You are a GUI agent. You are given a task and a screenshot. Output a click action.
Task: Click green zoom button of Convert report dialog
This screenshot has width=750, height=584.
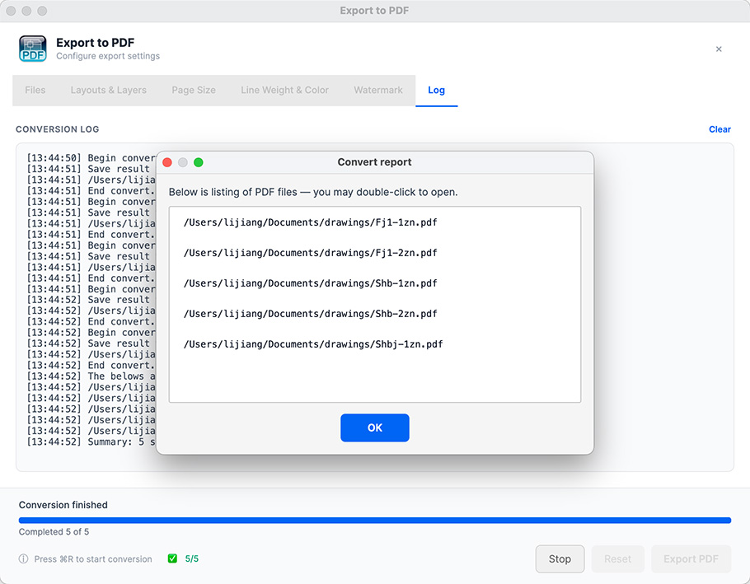point(199,162)
